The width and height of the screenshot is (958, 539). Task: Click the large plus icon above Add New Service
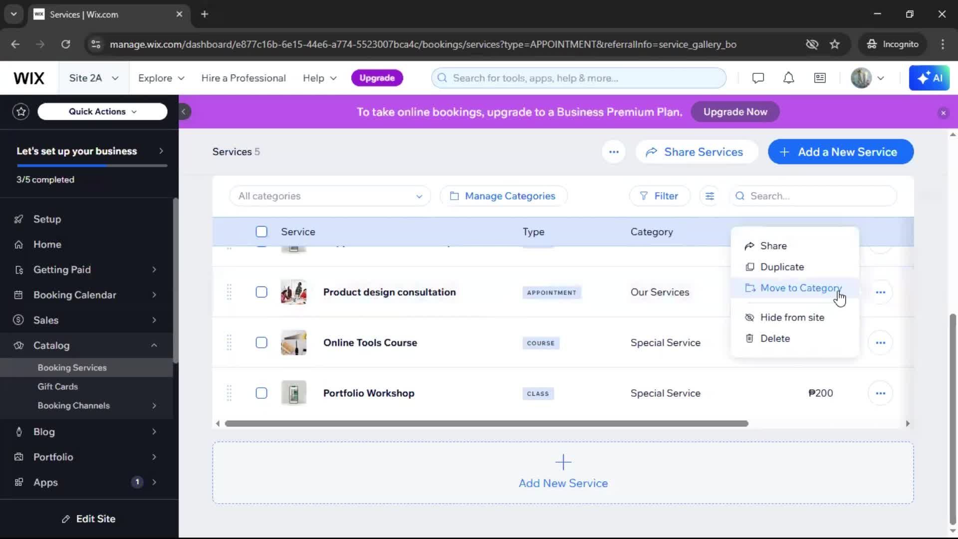(563, 462)
